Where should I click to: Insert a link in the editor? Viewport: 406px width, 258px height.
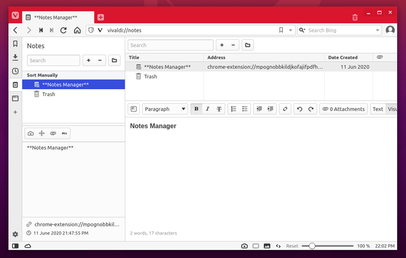tap(285, 109)
